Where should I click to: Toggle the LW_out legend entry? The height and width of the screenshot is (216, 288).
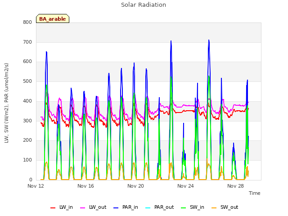(x=93, y=207)
